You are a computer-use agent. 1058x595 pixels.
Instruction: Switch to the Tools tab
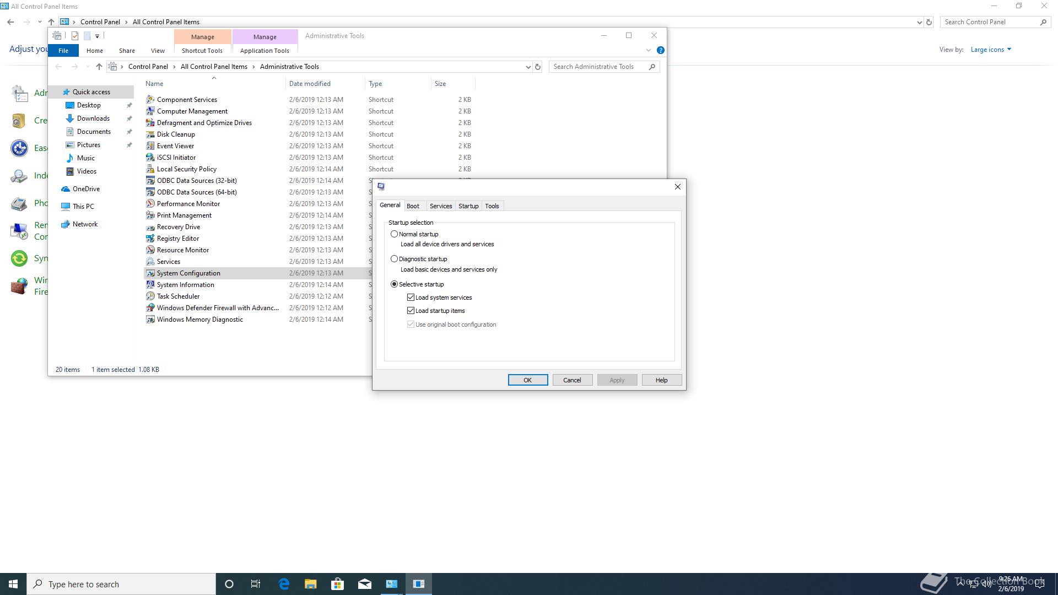coord(492,206)
